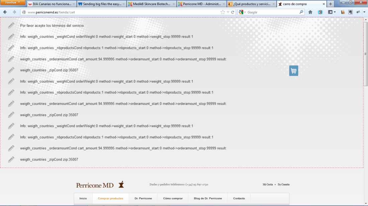Screen dimensions: 368x206
Task: Open a new tab with plus button
Action: click(331, 4)
